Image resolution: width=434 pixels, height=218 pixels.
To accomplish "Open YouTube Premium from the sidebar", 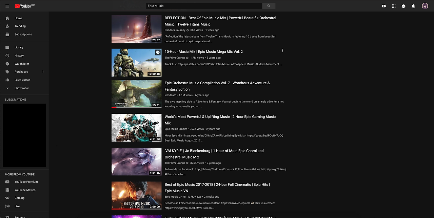I will click(25, 182).
